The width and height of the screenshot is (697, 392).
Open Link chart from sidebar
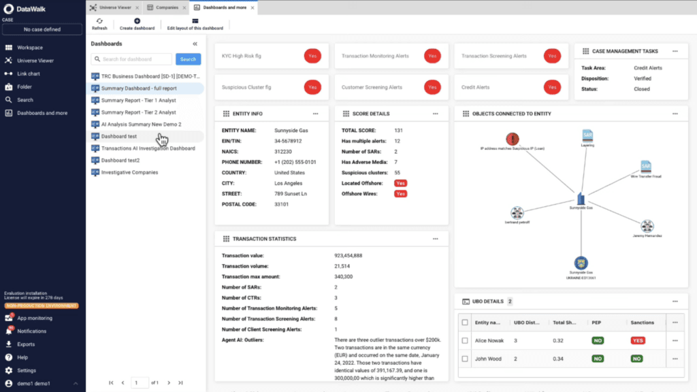click(28, 73)
